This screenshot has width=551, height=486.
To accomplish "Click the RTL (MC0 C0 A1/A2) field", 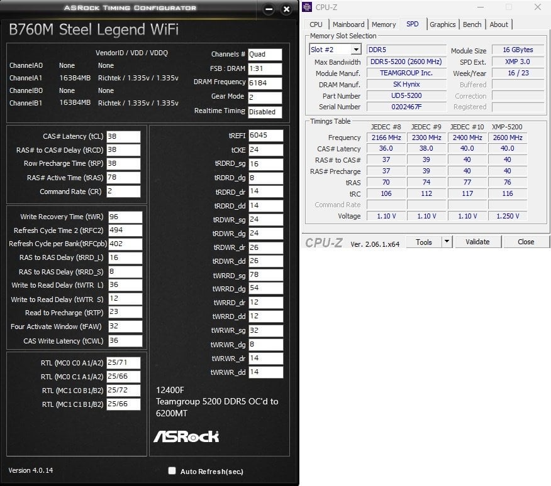I will coord(123,362).
